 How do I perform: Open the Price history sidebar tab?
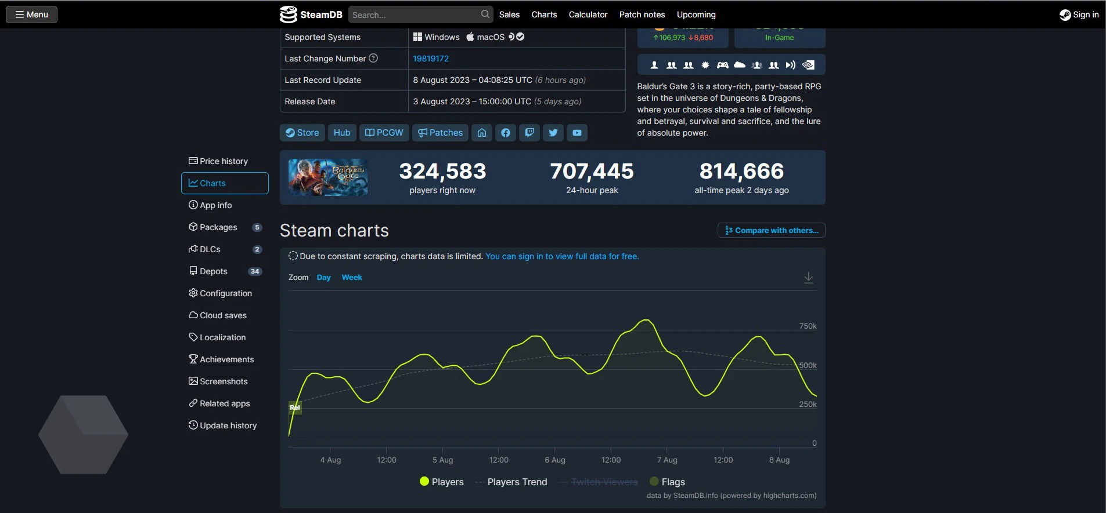coord(224,161)
